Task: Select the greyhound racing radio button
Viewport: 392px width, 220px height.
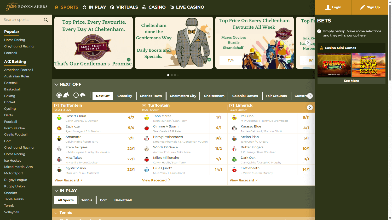Action: coord(76,95)
